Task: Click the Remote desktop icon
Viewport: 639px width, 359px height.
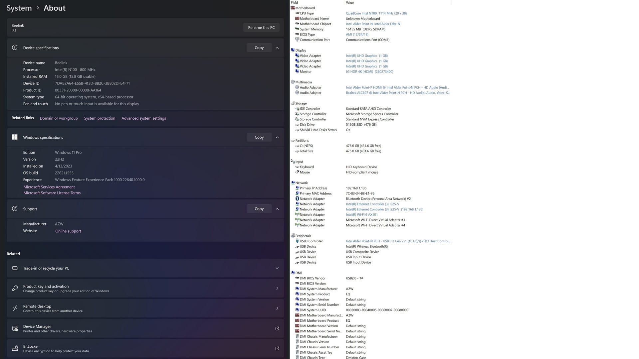Action: (15, 308)
